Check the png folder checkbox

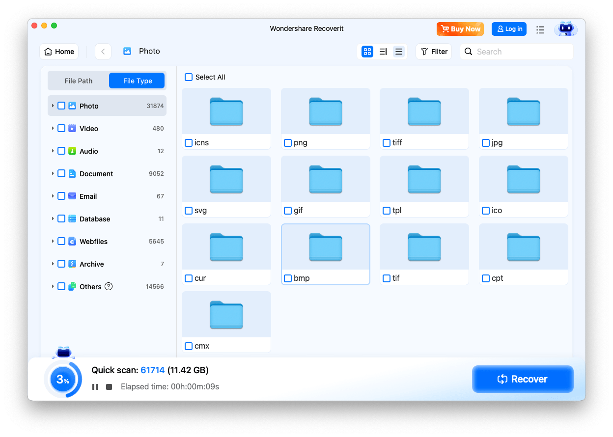pyautogui.click(x=288, y=143)
